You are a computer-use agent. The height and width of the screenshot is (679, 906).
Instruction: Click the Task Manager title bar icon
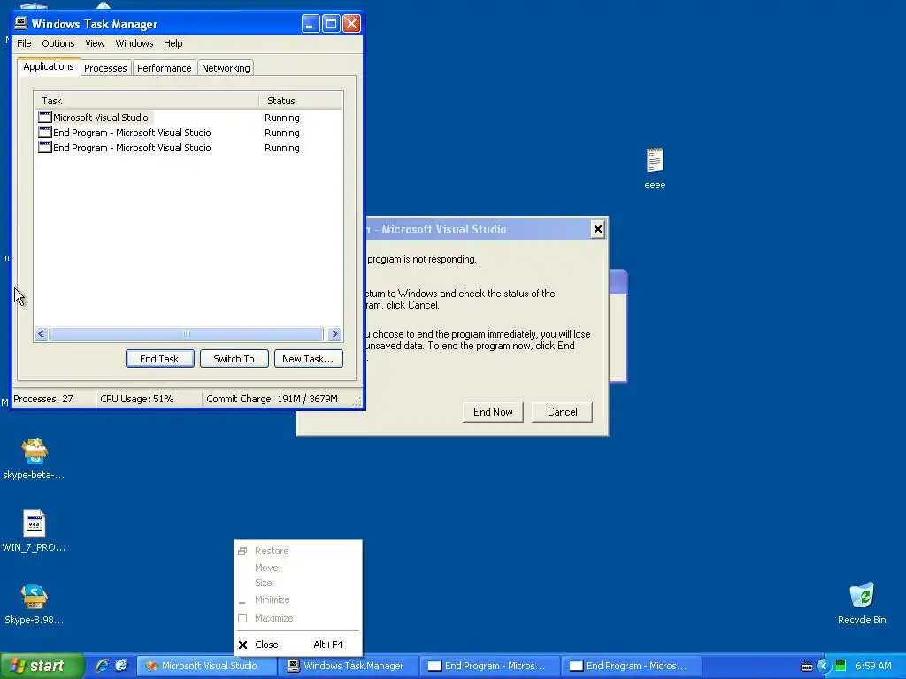[x=21, y=23]
